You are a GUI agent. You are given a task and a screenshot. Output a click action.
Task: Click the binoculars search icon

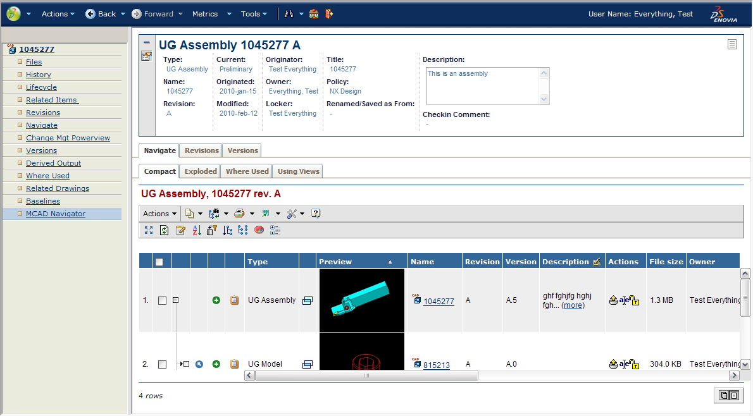point(289,14)
